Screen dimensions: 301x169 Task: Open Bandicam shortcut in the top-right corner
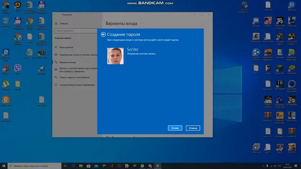pos(292,6)
